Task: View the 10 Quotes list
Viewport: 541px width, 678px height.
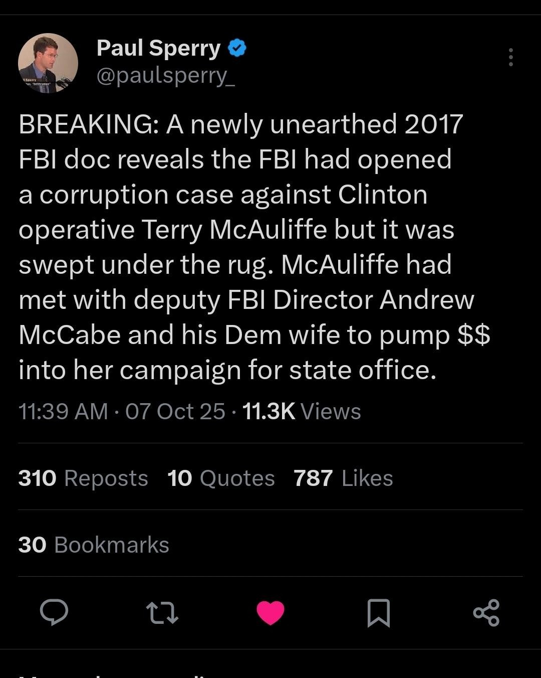Action: 221,478
